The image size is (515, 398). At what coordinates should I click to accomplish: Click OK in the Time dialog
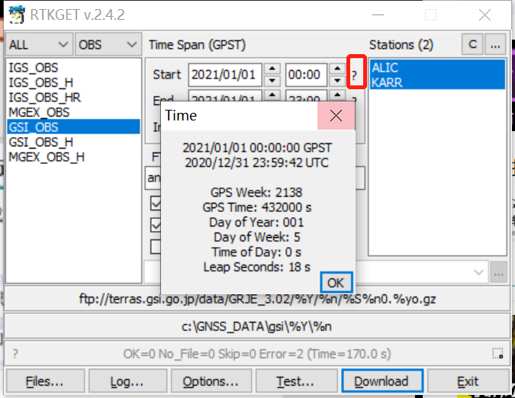click(x=336, y=283)
